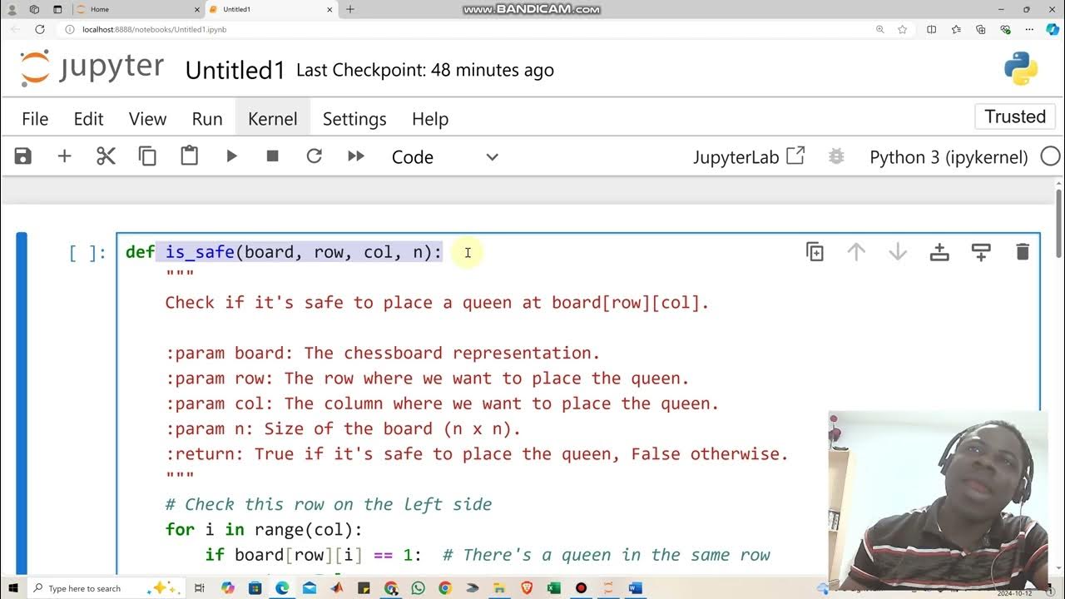
Task: Duplicate the cell with the copy-cell icon
Action: [x=815, y=252]
